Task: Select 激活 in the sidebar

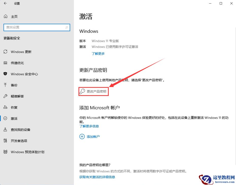Action: [x=14, y=118]
